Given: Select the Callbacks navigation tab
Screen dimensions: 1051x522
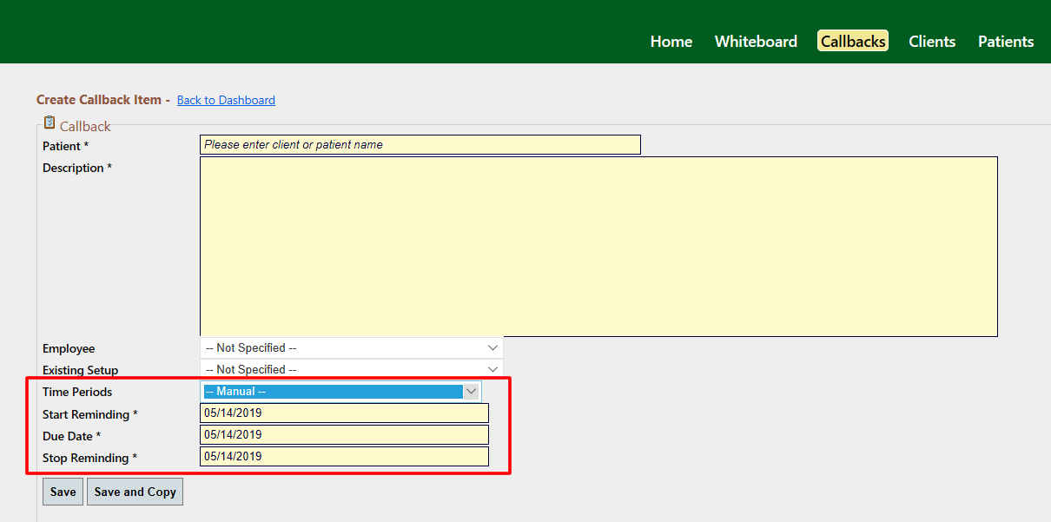Looking at the screenshot, I should (x=853, y=41).
